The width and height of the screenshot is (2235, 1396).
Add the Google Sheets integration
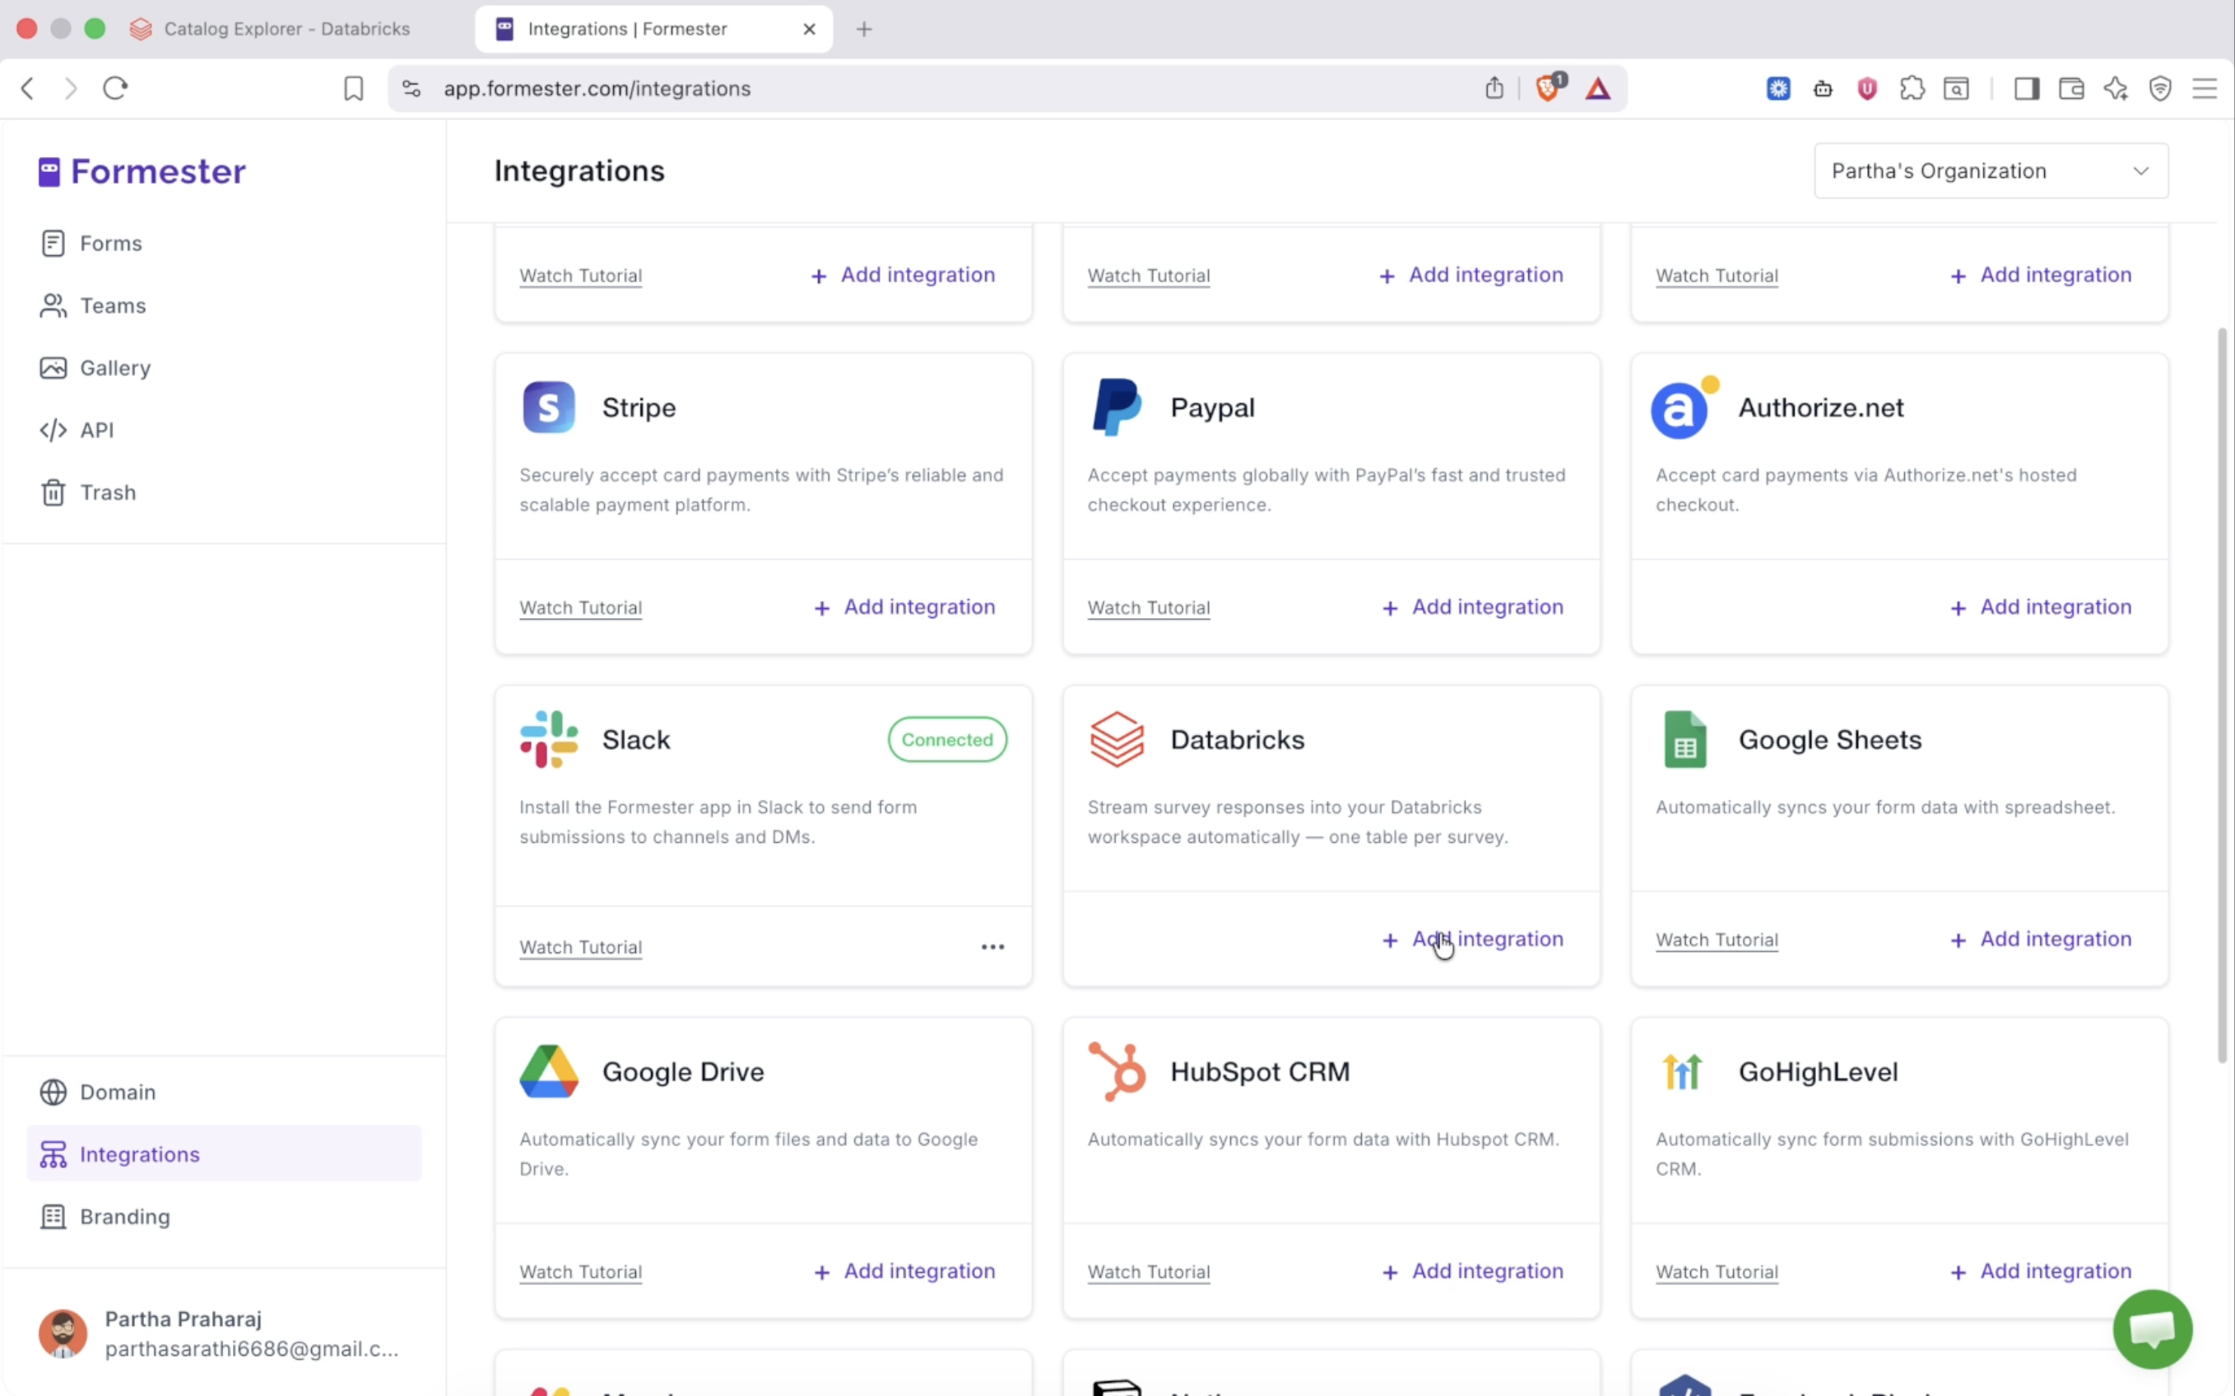click(x=2042, y=940)
